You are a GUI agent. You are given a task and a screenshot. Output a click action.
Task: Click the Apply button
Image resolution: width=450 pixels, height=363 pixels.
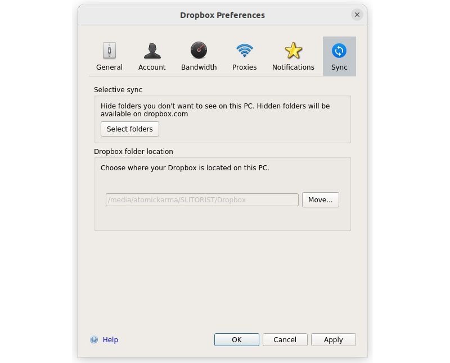333,340
